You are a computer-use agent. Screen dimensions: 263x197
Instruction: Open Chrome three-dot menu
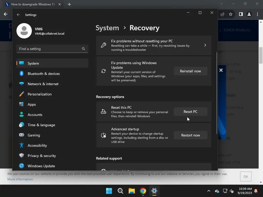[x=257, y=14]
